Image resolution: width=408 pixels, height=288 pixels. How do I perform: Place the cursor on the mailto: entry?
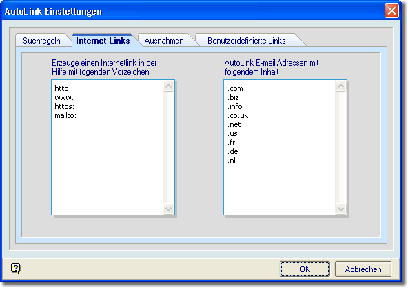point(65,115)
